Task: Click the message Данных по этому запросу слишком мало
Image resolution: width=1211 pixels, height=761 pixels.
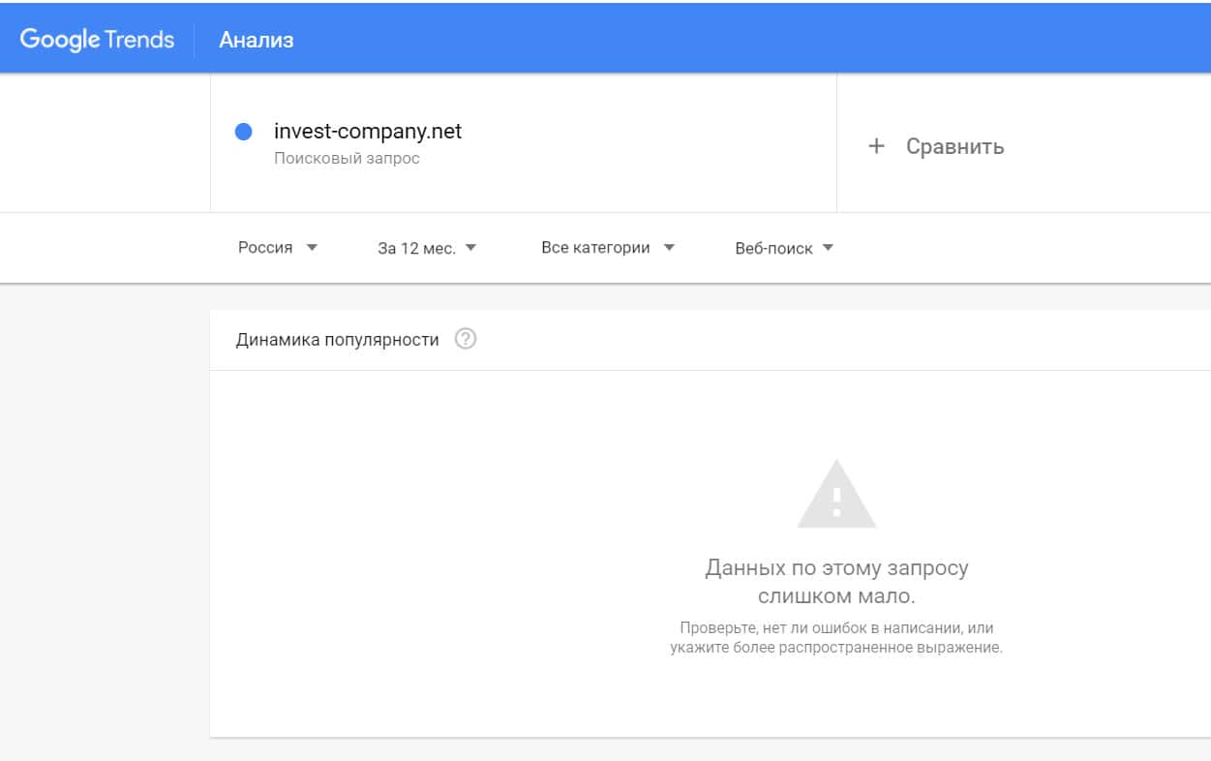Action: 836,580
